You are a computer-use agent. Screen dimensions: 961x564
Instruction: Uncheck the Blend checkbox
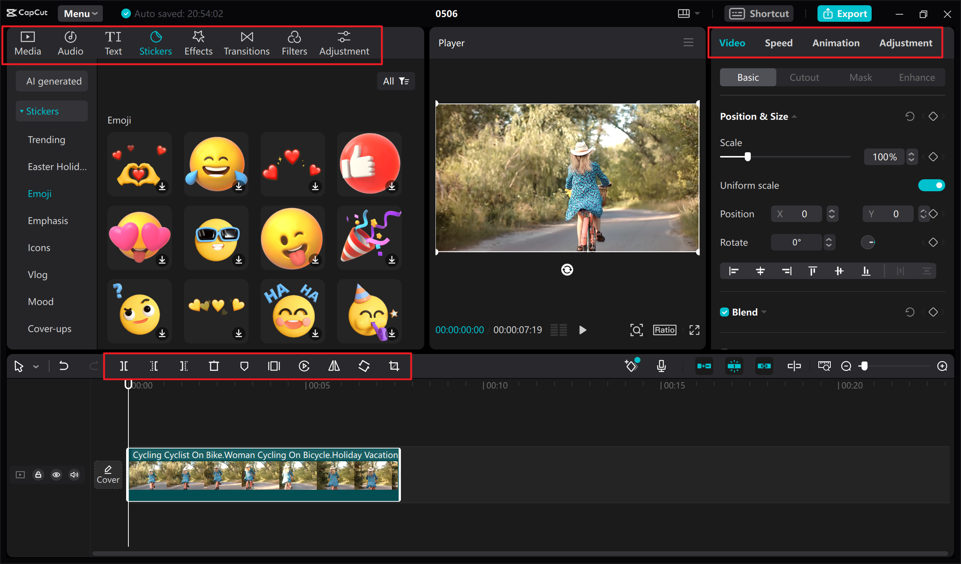tap(724, 312)
